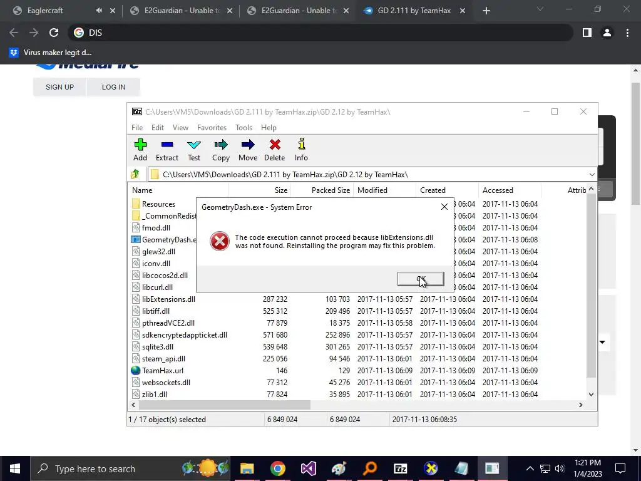Open the Virus maker legit bookmark
The image size is (641, 481).
coord(51,53)
